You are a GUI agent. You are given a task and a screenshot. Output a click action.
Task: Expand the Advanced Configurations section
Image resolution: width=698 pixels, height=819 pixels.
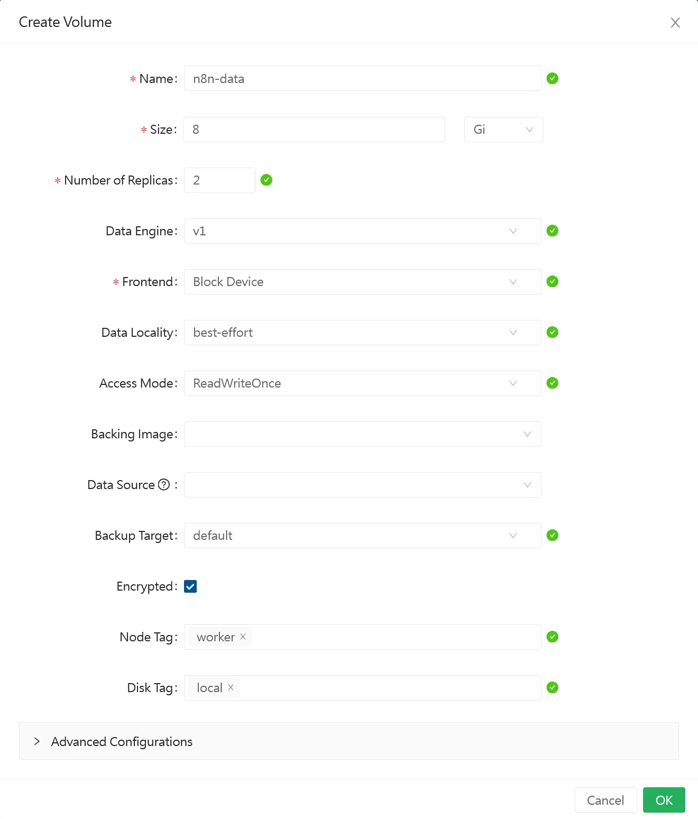tap(122, 741)
